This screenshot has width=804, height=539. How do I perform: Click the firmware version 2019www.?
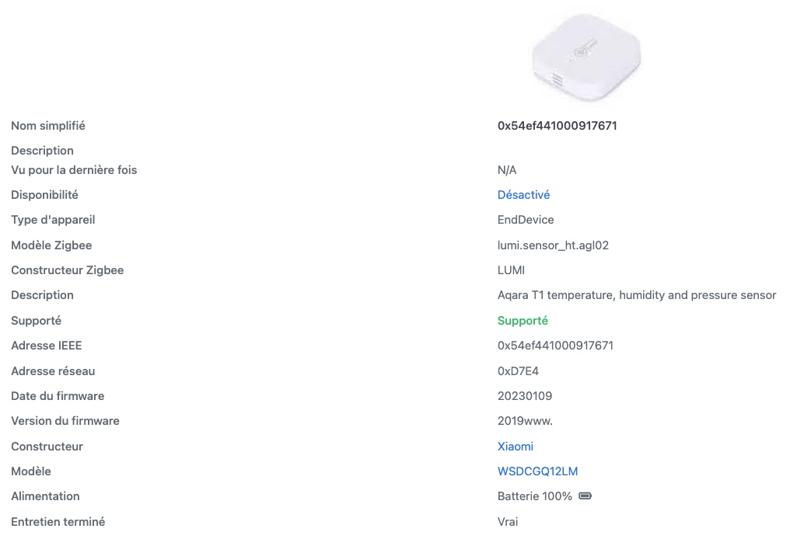point(525,421)
